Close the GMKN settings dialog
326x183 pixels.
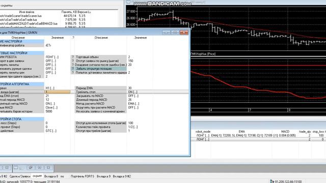(184, 33)
